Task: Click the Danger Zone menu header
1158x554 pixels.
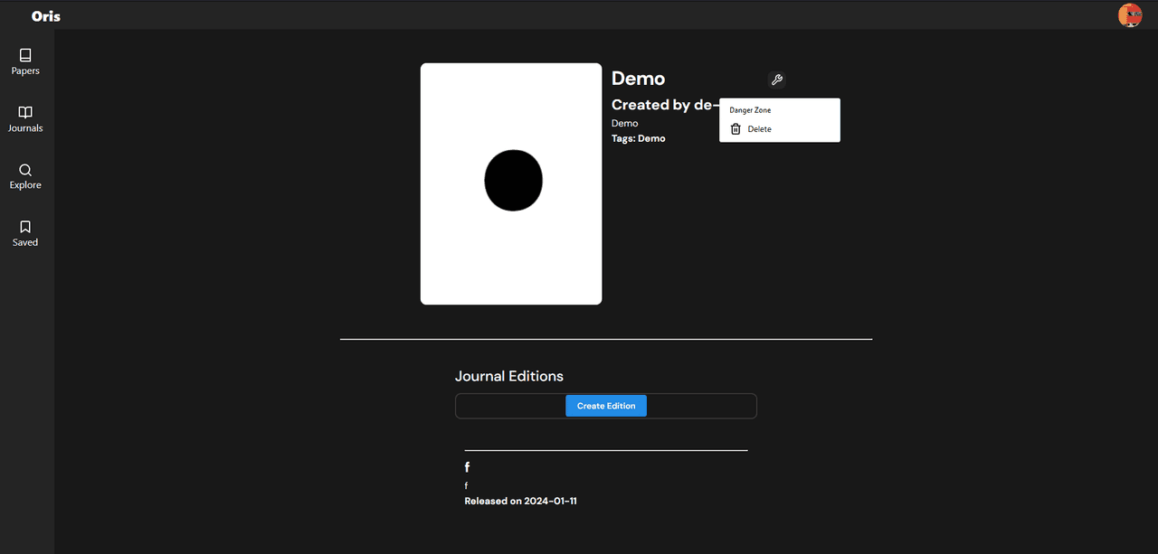Action: pos(750,110)
